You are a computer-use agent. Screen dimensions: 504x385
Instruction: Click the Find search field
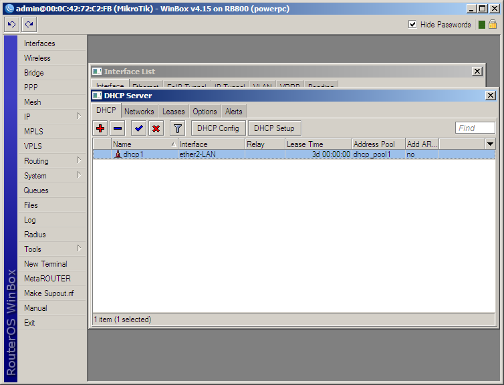pos(475,128)
